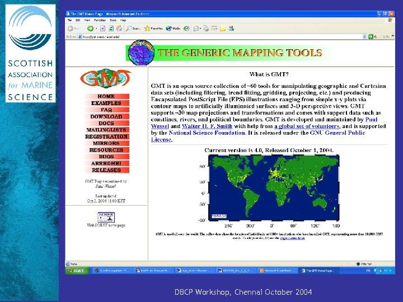
Task: Open the RESOURCES navigation button
Action: point(106,150)
